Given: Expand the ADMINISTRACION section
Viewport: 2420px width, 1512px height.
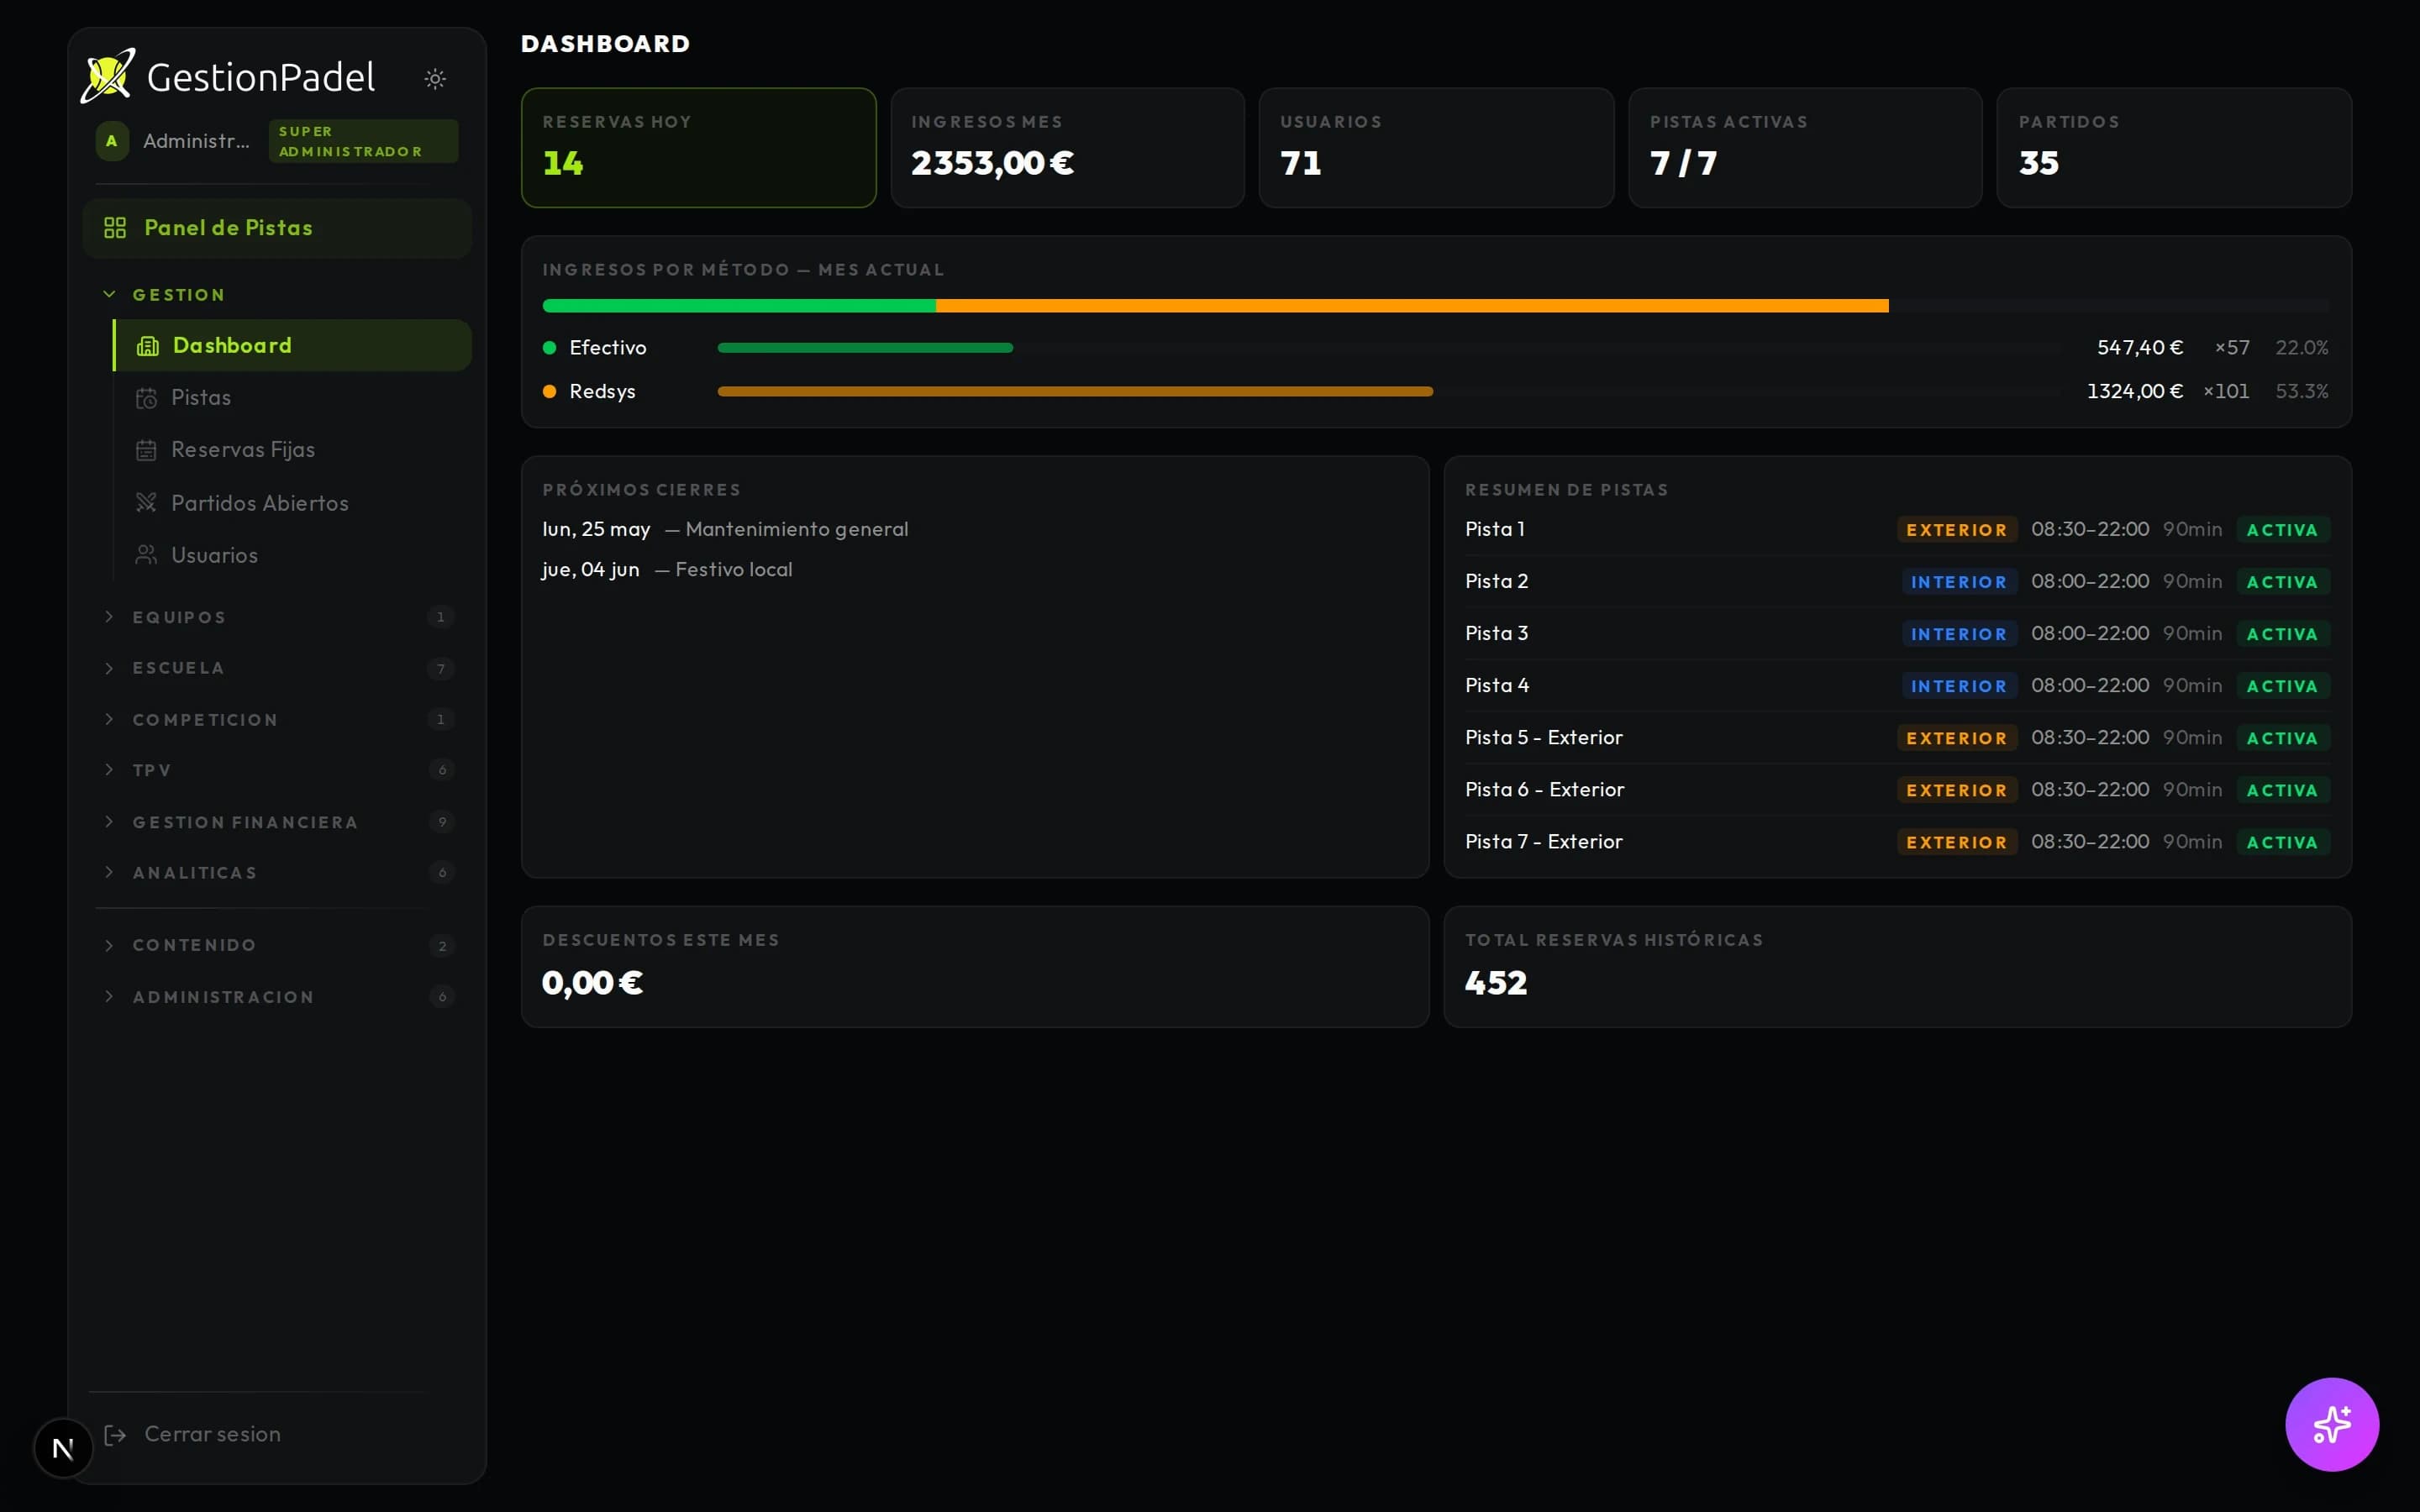Looking at the screenshot, I should coord(277,997).
